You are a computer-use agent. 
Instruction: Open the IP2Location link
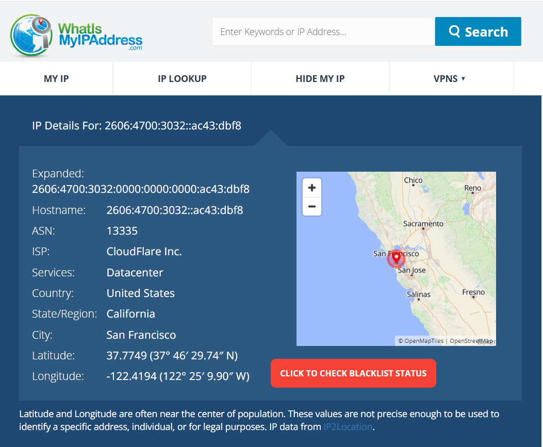pos(348,426)
